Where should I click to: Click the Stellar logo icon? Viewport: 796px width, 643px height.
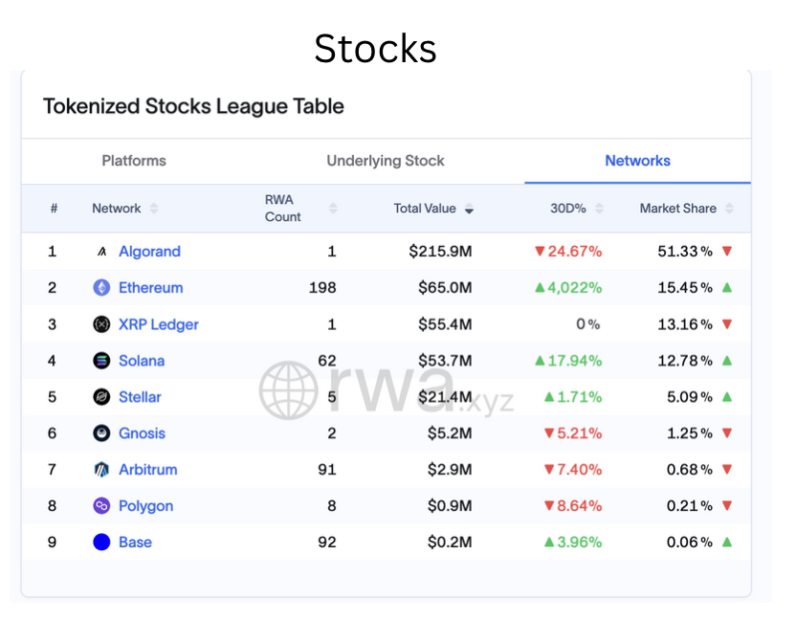101,397
